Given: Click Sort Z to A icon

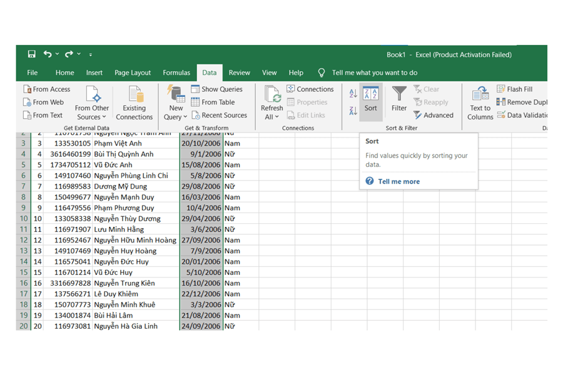Looking at the screenshot, I should [x=353, y=111].
